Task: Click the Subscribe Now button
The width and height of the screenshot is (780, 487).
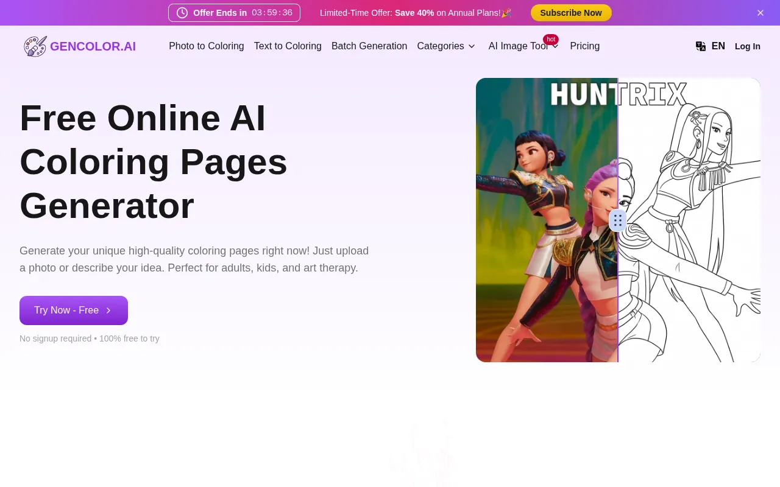Action: (571, 13)
